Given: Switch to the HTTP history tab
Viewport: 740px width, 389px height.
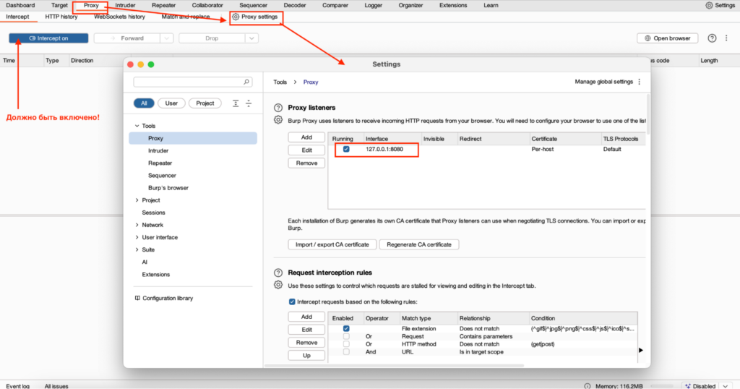Looking at the screenshot, I should pos(61,16).
